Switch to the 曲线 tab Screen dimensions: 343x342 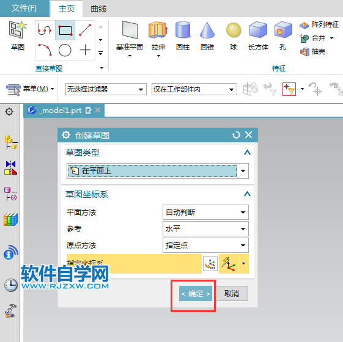click(98, 9)
